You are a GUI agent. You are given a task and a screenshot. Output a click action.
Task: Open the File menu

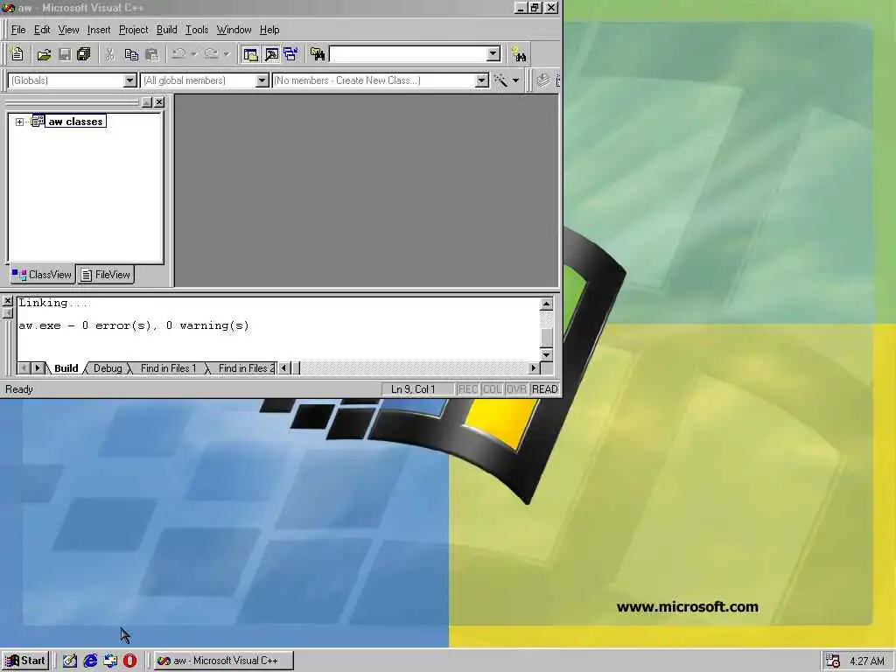click(x=18, y=30)
